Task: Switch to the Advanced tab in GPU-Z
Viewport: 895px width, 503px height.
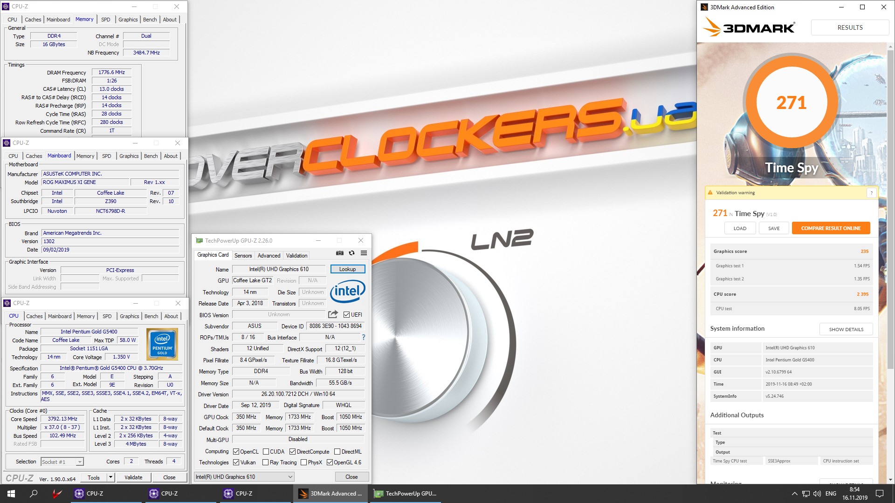Action: coord(269,256)
